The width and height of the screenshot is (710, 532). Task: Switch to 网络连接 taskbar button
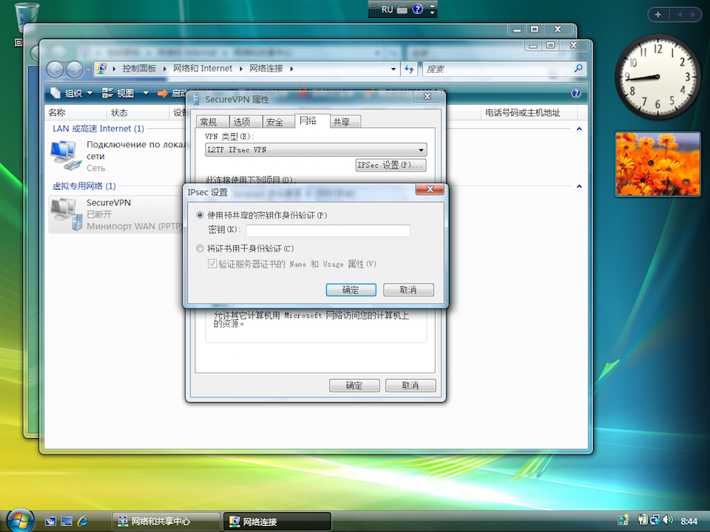[277, 522]
